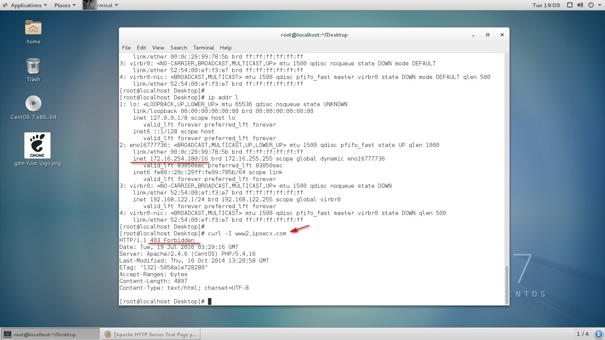605x340 pixels.
Task: Click the Accept-Ranges: bytes line
Action: tap(154, 274)
